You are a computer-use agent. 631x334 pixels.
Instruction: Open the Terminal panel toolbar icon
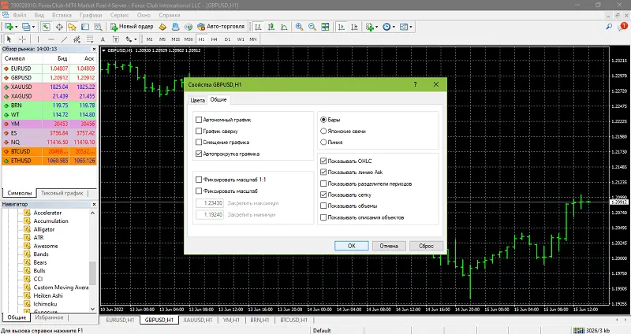[85, 27]
